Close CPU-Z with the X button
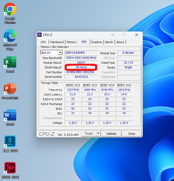 pos(137,35)
